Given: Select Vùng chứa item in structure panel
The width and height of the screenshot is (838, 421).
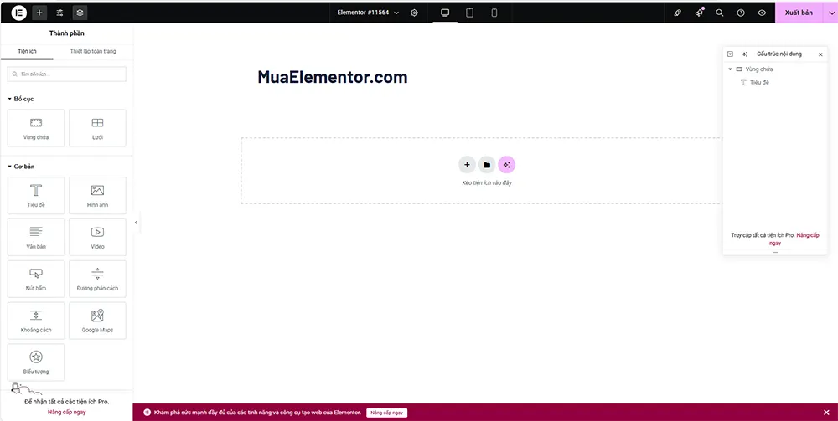Looking at the screenshot, I should pos(759,69).
